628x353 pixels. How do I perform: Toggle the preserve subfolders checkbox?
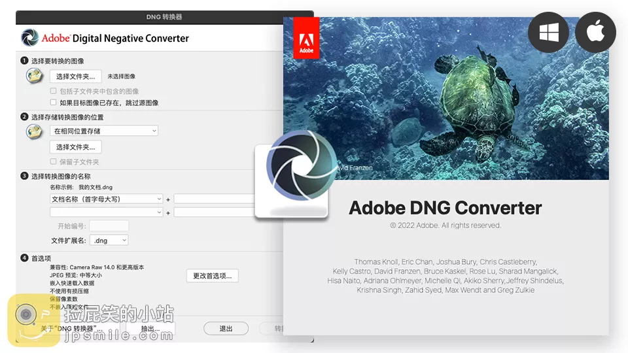[x=54, y=161]
